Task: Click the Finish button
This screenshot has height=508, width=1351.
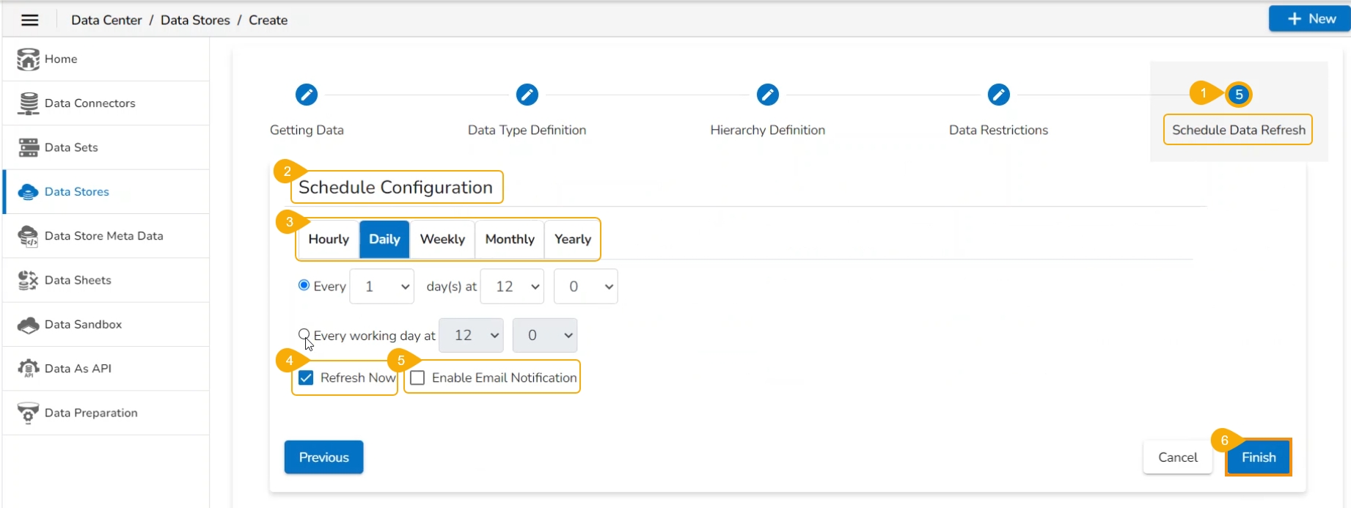Action: 1258,457
